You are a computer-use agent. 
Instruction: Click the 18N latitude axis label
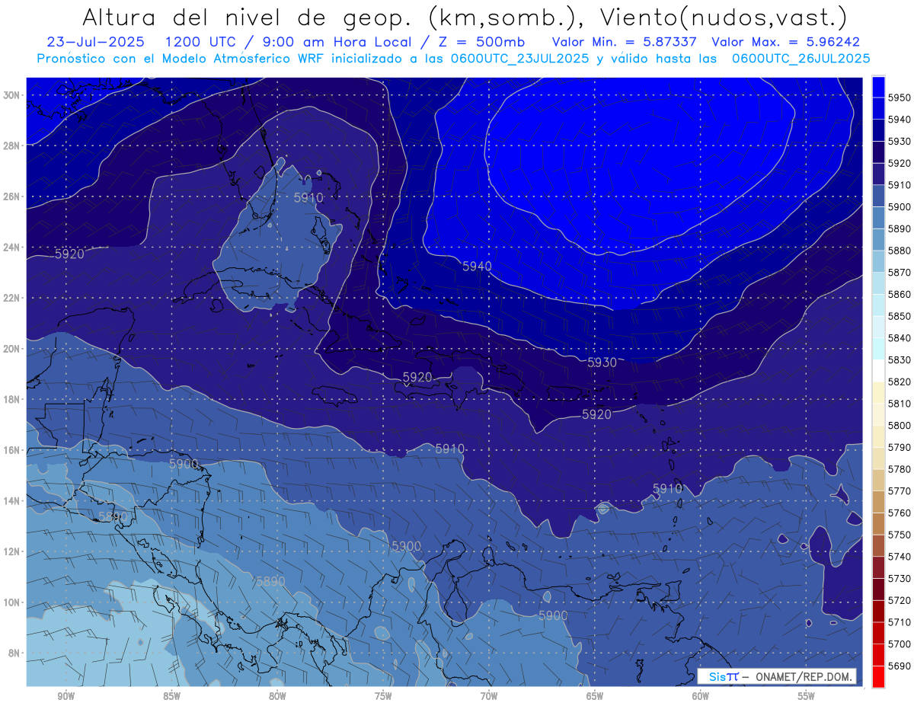(11, 399)
